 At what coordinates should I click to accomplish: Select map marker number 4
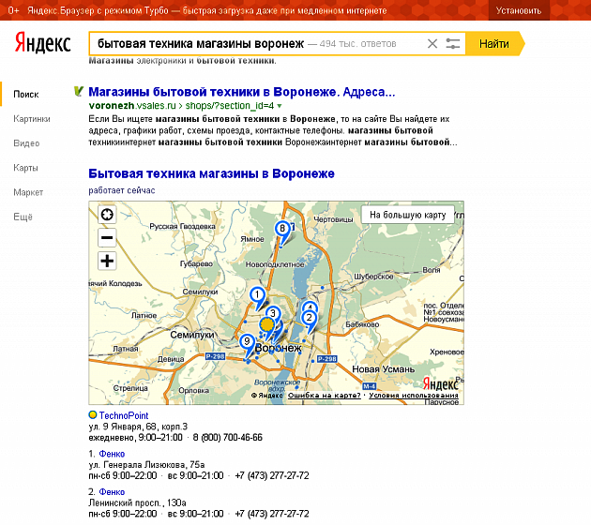[310, 306]
